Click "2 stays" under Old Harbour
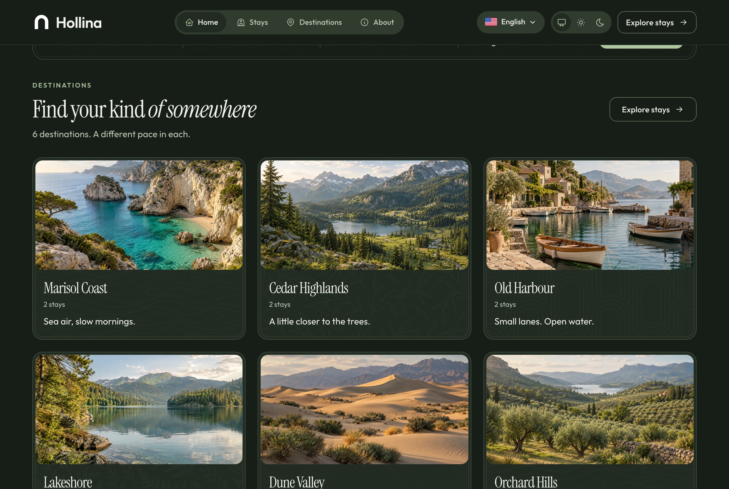 [505, 304]
